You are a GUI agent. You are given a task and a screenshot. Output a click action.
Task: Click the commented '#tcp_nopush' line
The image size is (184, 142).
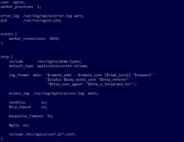pos(20,107)
